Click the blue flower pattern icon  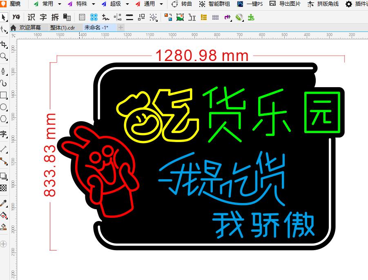pyautogui.click(x=94, y=17)
